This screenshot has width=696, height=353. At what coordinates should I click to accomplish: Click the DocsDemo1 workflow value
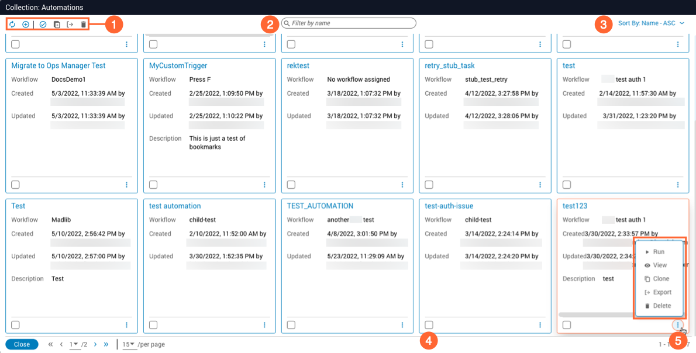68,79
